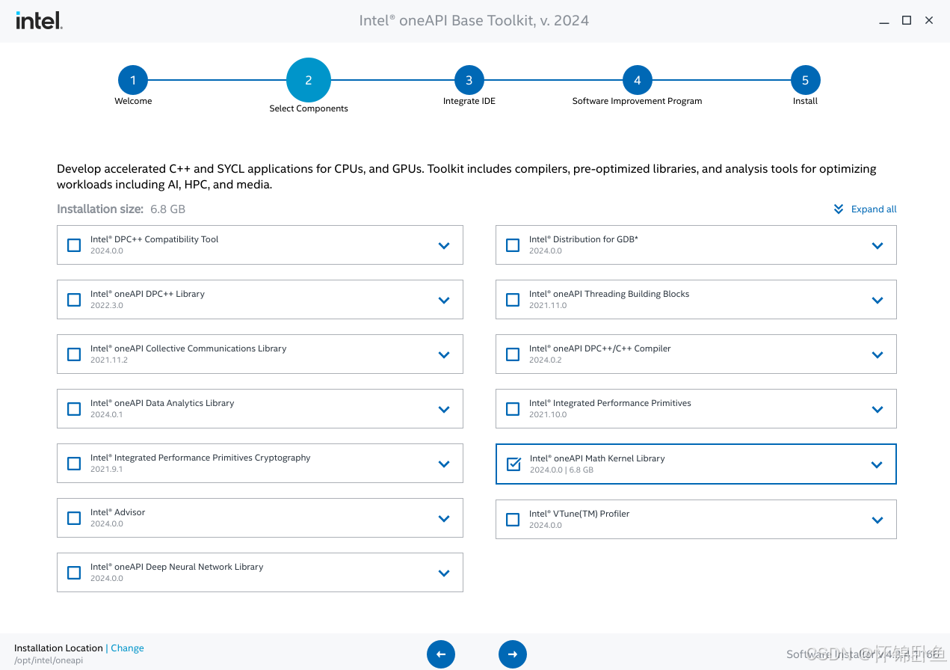This screenshot has height=670, width=950.
Task: Click the double-chevron Expand all icon
Action: point(839,209)
